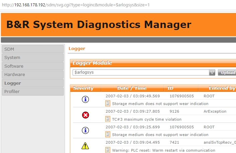
Task: Go to the System page
Action: (33, 58)
